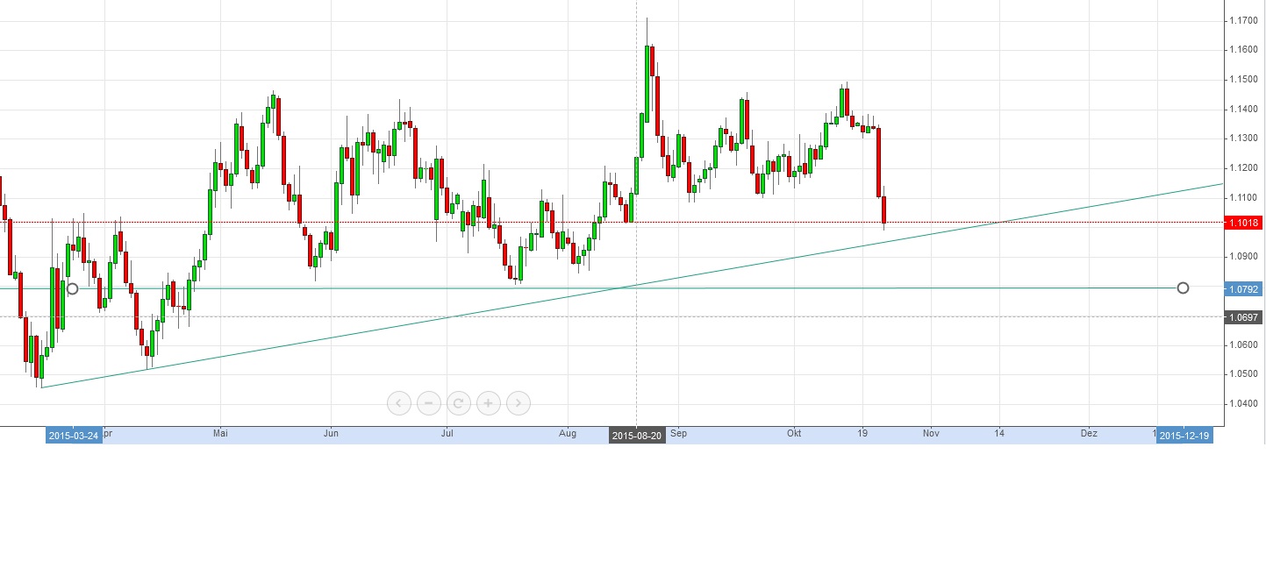Click the blue 1.0792 horizontal line price label
The width and height of the screenshot is (1266, 568).
1242,288
